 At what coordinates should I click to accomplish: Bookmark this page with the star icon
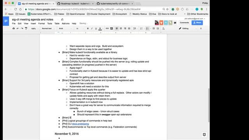click(167, 9)
